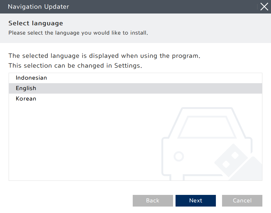Click the 'selected language is displayed' sentence
Viewport: 271px width, 213px height.
point(105,56)
